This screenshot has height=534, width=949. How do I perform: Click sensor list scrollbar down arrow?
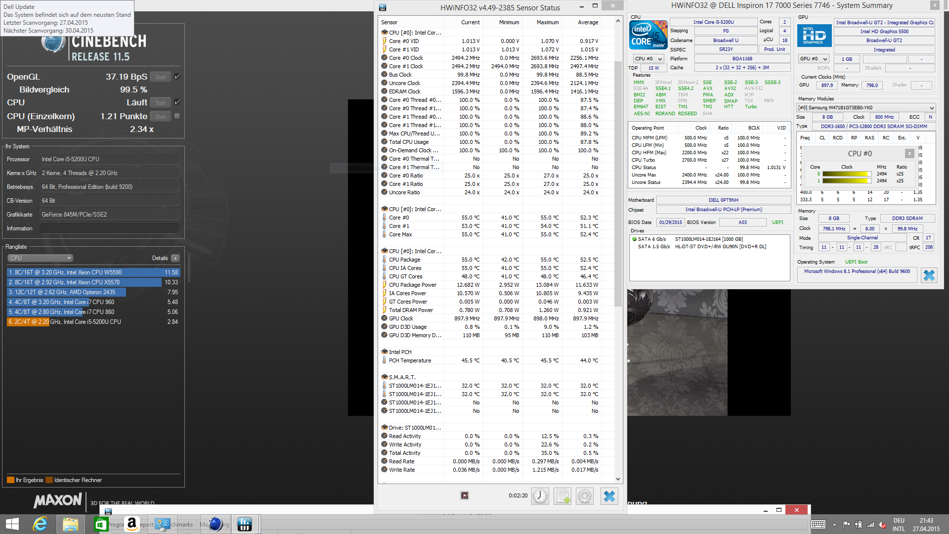click(618, 479)
